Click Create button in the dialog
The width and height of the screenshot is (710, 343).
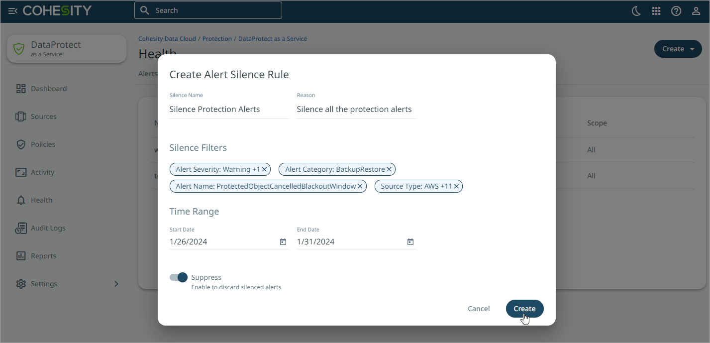[x=524, y=309]
